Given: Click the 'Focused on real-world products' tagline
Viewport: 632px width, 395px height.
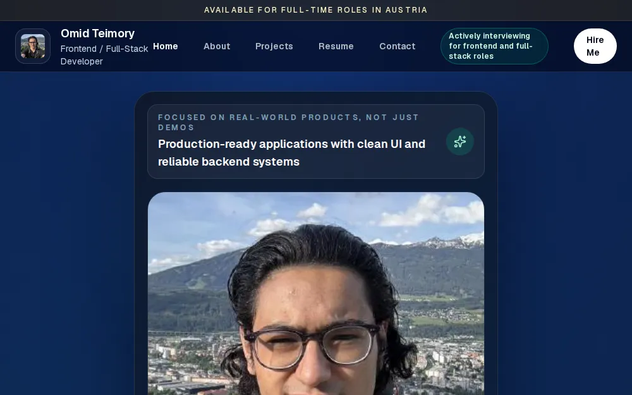Looking at the screenshot, I should [289, 122].
